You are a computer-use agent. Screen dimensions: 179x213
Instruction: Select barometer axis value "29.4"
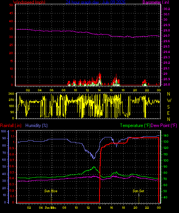tap(167, 52)
